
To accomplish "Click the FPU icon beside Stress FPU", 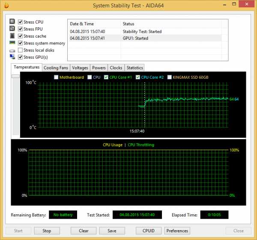I will click(12, 29).
